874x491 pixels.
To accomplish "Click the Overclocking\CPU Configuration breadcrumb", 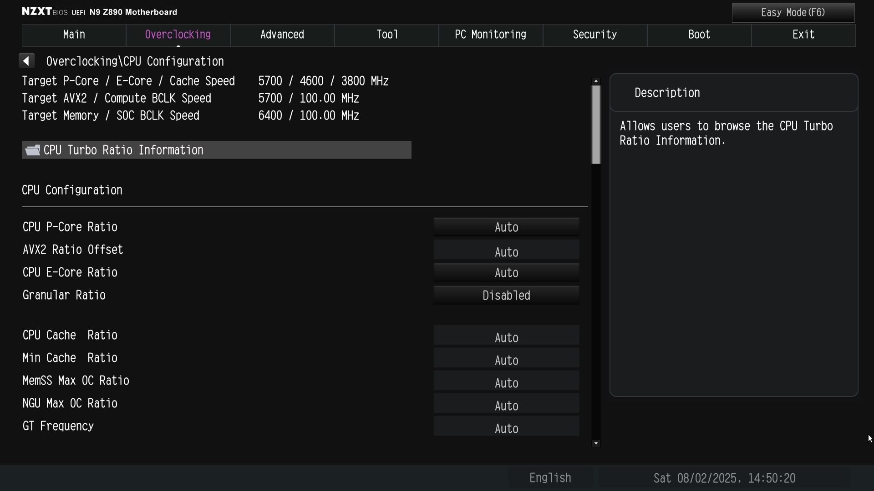I will [x=135, y=61].
